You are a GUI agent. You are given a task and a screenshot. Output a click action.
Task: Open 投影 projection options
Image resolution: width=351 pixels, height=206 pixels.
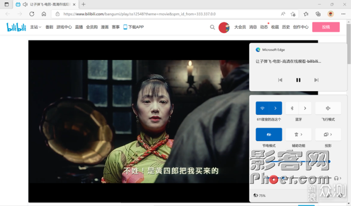click(x=328, y=134)
